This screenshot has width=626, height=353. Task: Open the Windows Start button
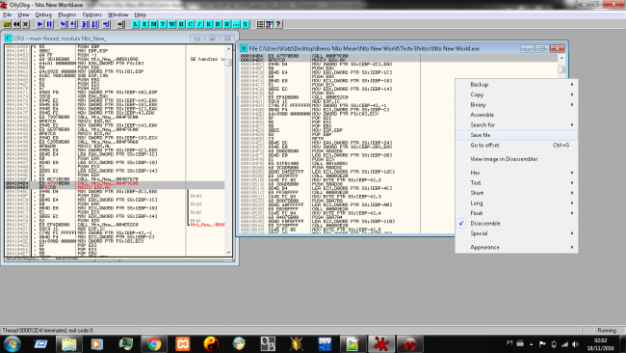[x=12, y=343]
